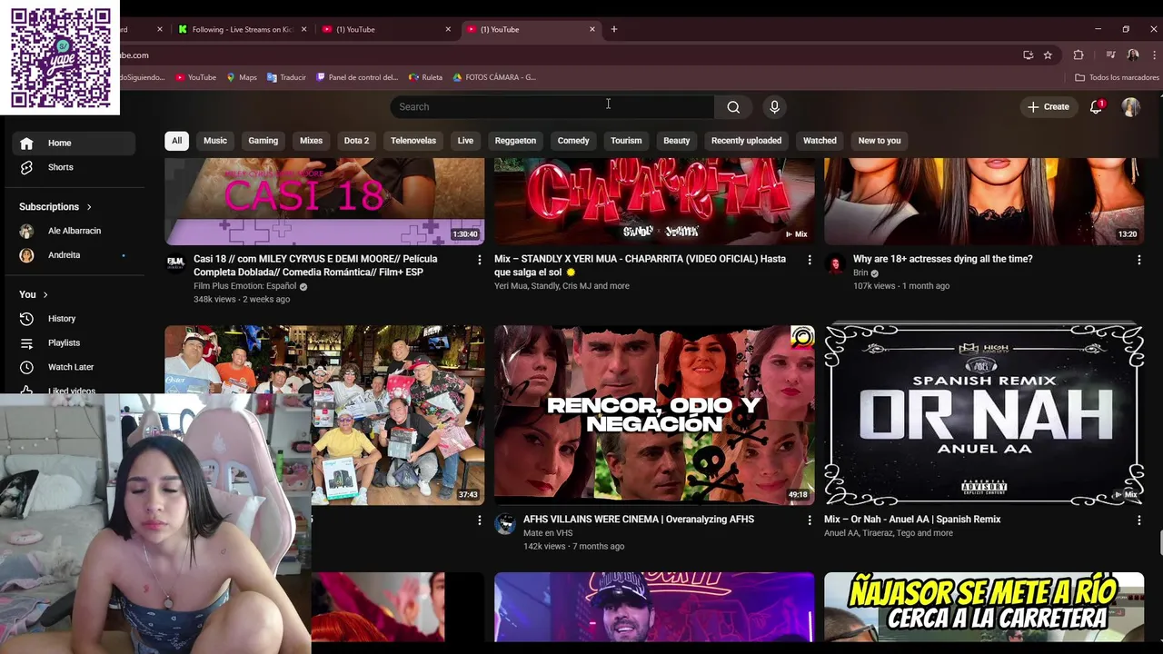Open the Casi 18 movie thumbnail

(324, 201)
